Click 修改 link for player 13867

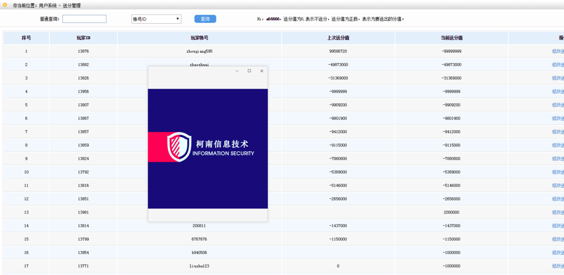click(x=558, y=118)
